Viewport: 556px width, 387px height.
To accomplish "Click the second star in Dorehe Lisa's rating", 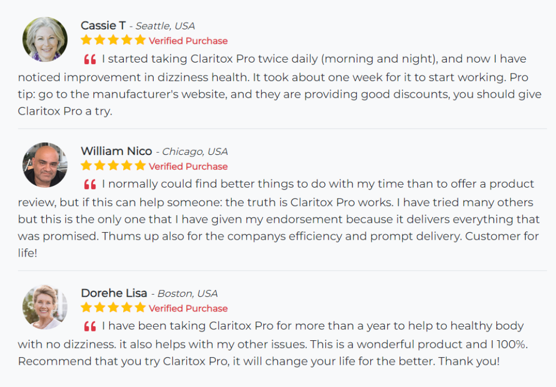I will tap(100, 308).
